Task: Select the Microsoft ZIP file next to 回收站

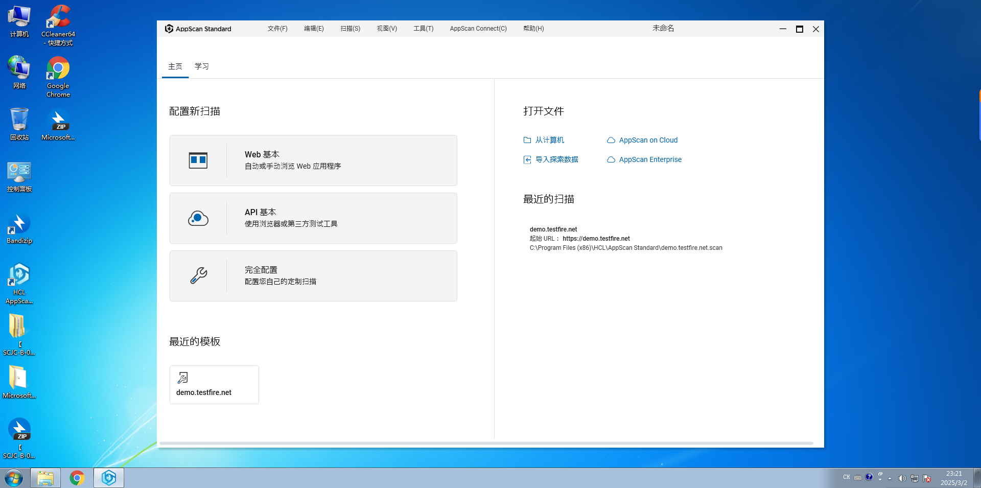Action: [x=58, y=125]
